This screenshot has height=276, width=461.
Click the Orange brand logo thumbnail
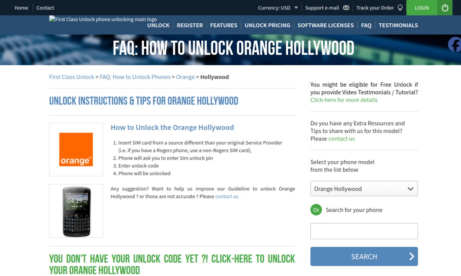76,149
